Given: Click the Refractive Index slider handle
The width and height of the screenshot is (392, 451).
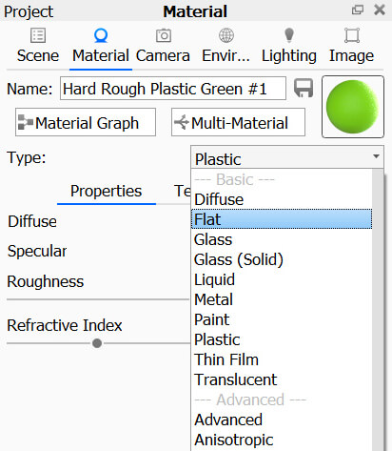Looking at the screenshot, I should (x=97, y=343).
